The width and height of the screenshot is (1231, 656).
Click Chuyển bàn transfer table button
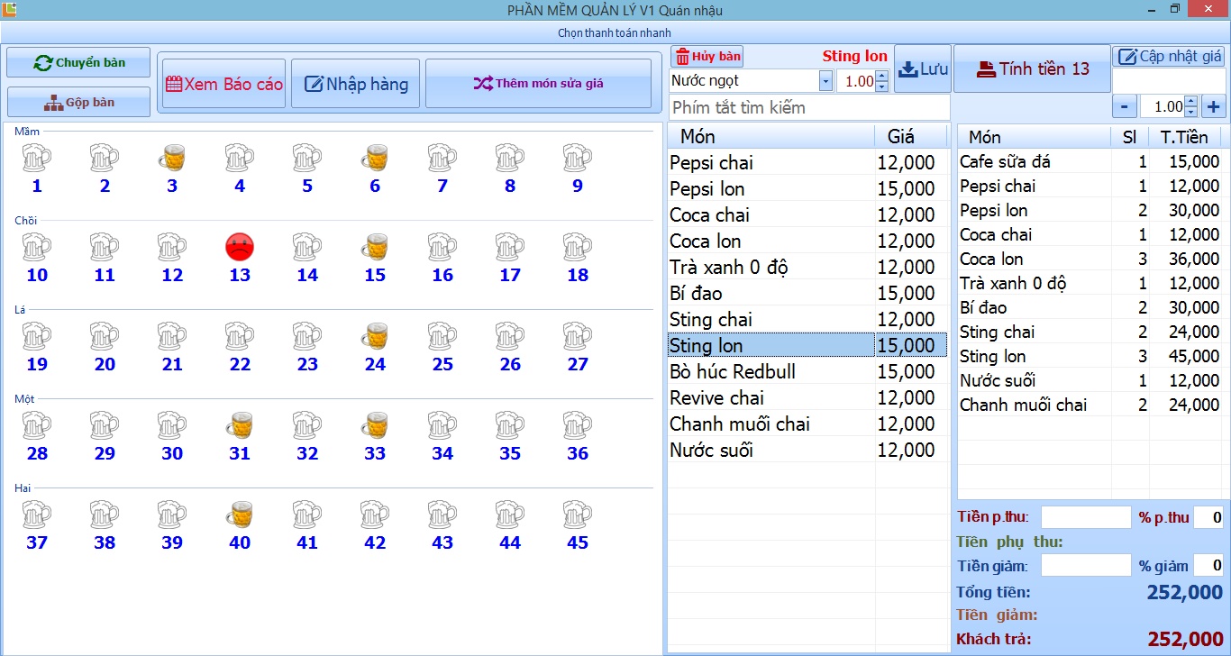(x=78, y=62)
